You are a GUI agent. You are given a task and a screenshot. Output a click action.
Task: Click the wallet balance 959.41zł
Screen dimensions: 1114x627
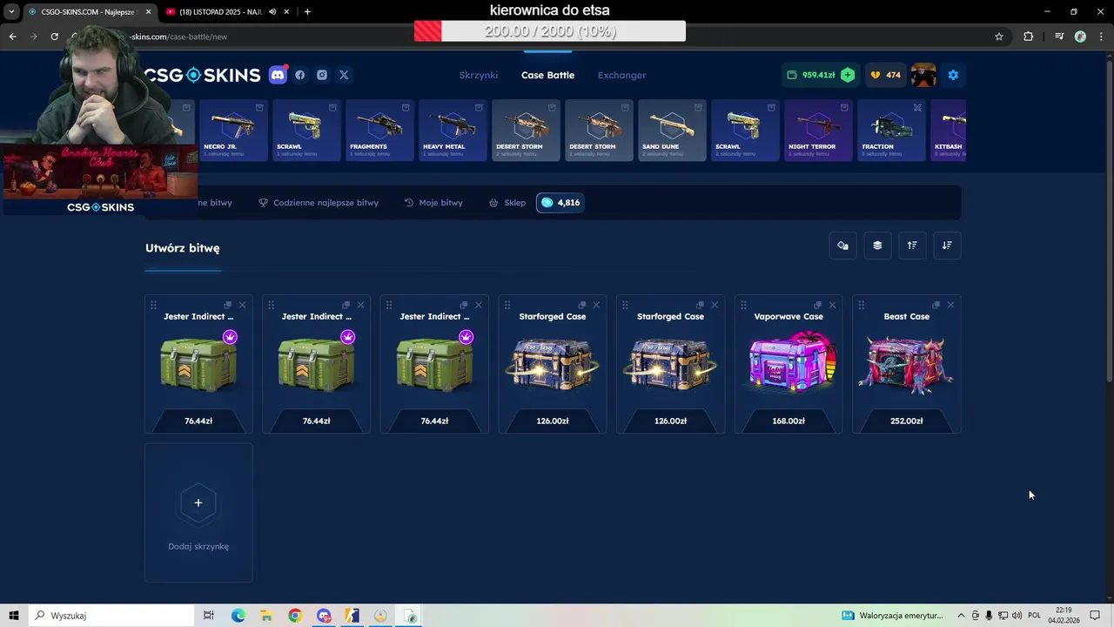[810, 75]
